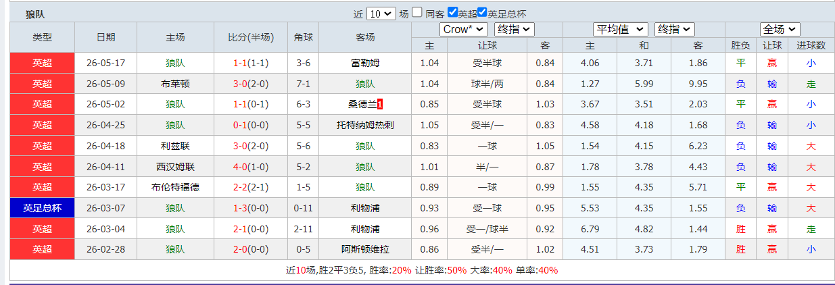Open 富勒姆 team link
This screenshot has width=835, height=285.
(x=365, y=63)
